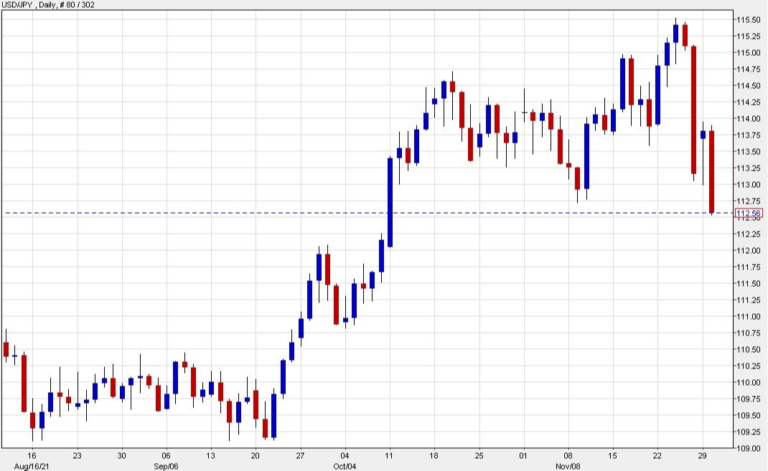768x471 pixels.
Task: Click the 112.25 price level label
Action: (749, 234)
